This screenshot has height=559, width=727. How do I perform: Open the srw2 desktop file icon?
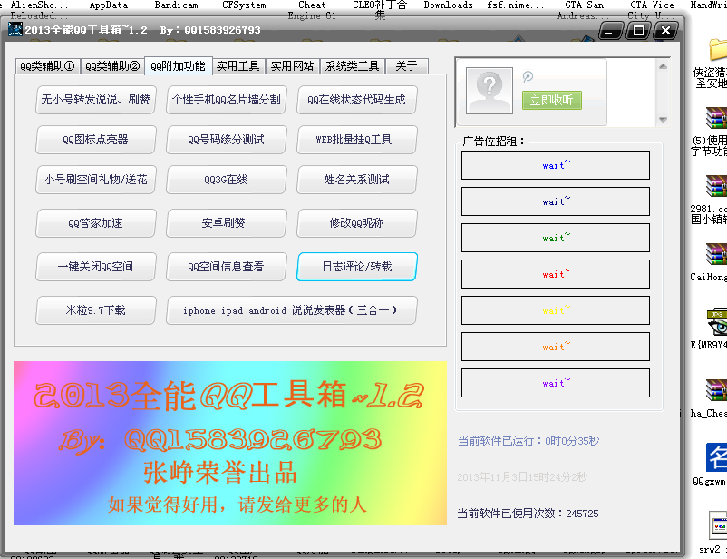[x=718, y=525]
